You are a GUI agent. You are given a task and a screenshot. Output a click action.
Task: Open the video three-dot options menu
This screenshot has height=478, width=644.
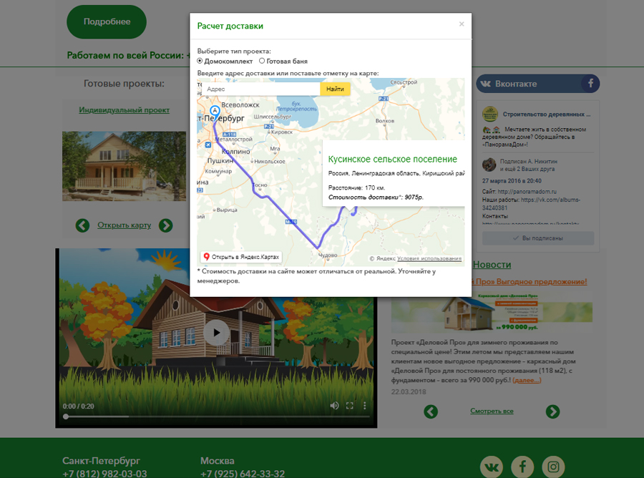(365, 406)
